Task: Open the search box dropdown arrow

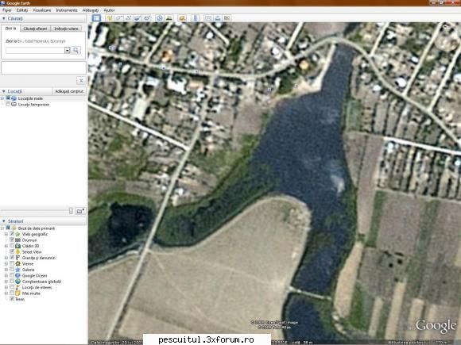Action: [67, 50]
